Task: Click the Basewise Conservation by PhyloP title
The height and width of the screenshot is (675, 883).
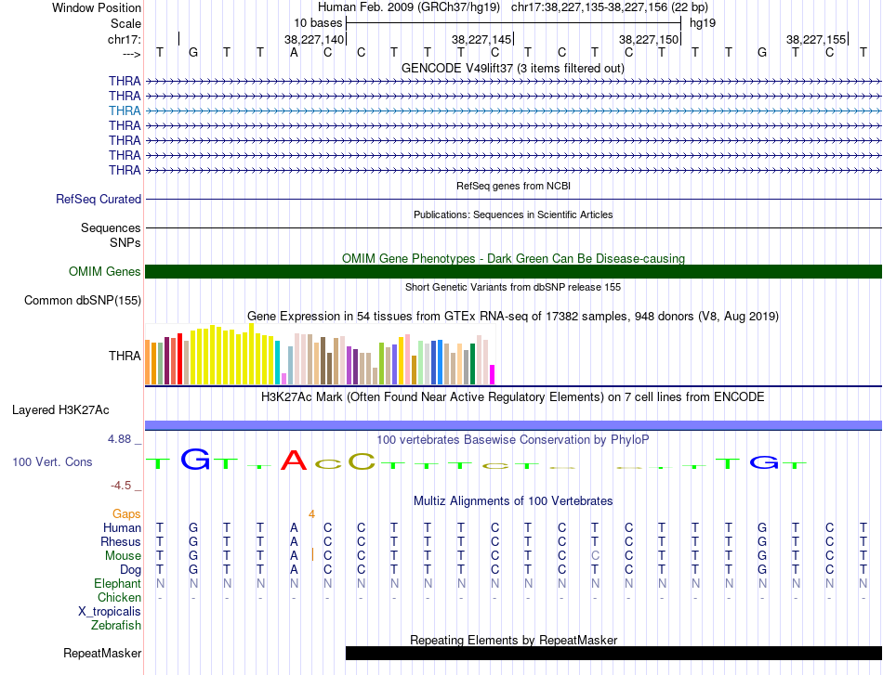Action: click(513, 440)
